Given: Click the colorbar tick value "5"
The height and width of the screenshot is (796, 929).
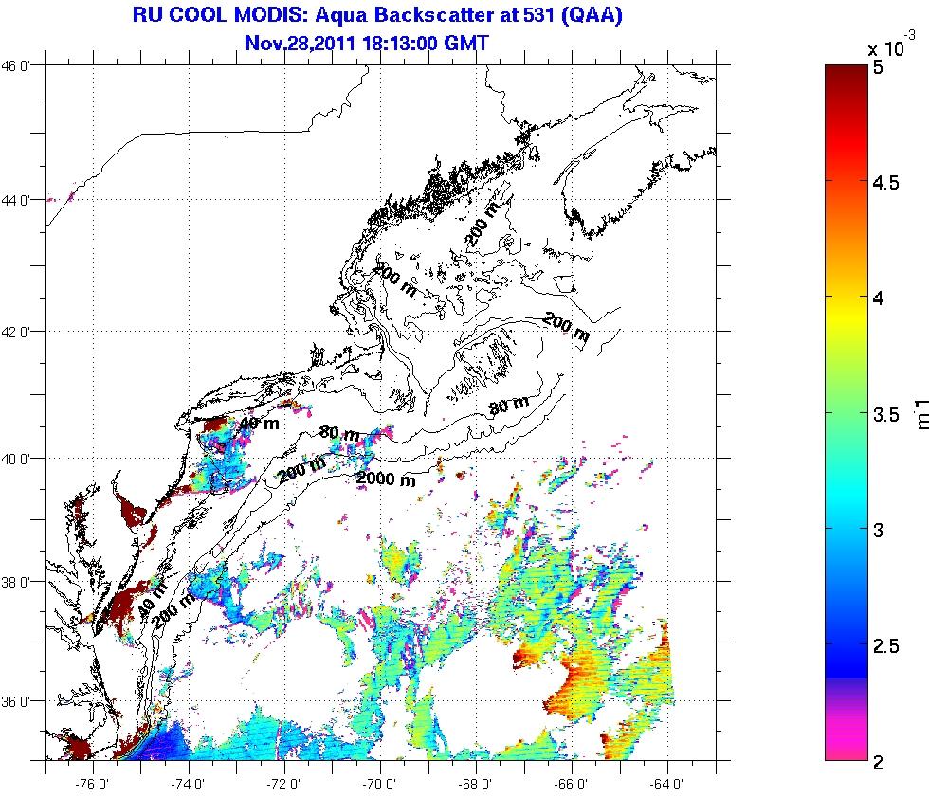Looking at the screenshot, I should click(878, 66).
